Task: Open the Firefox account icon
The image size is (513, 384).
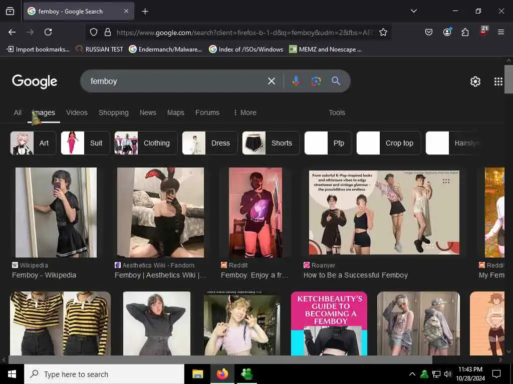Action: (447, 32)
